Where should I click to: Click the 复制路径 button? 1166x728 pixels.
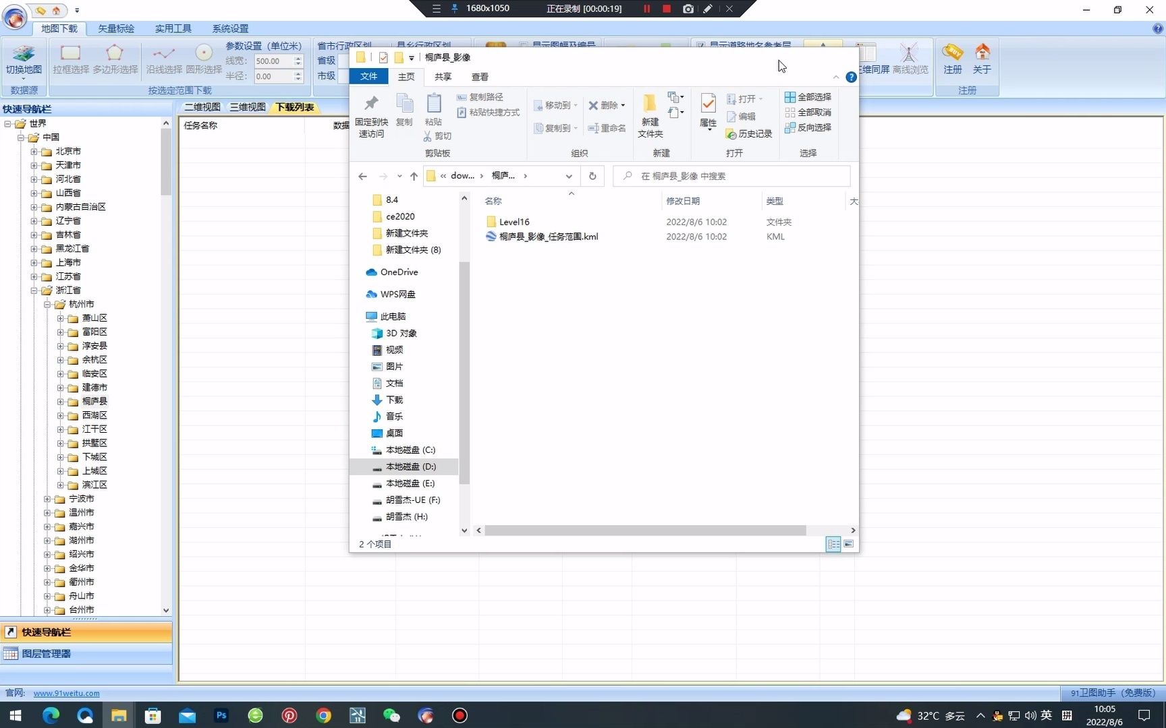click(480, 97)
